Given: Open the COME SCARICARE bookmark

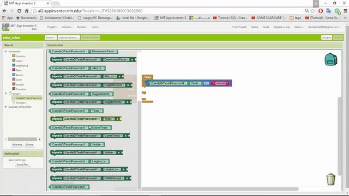Looking at the screenshot, I should [268, 18].
